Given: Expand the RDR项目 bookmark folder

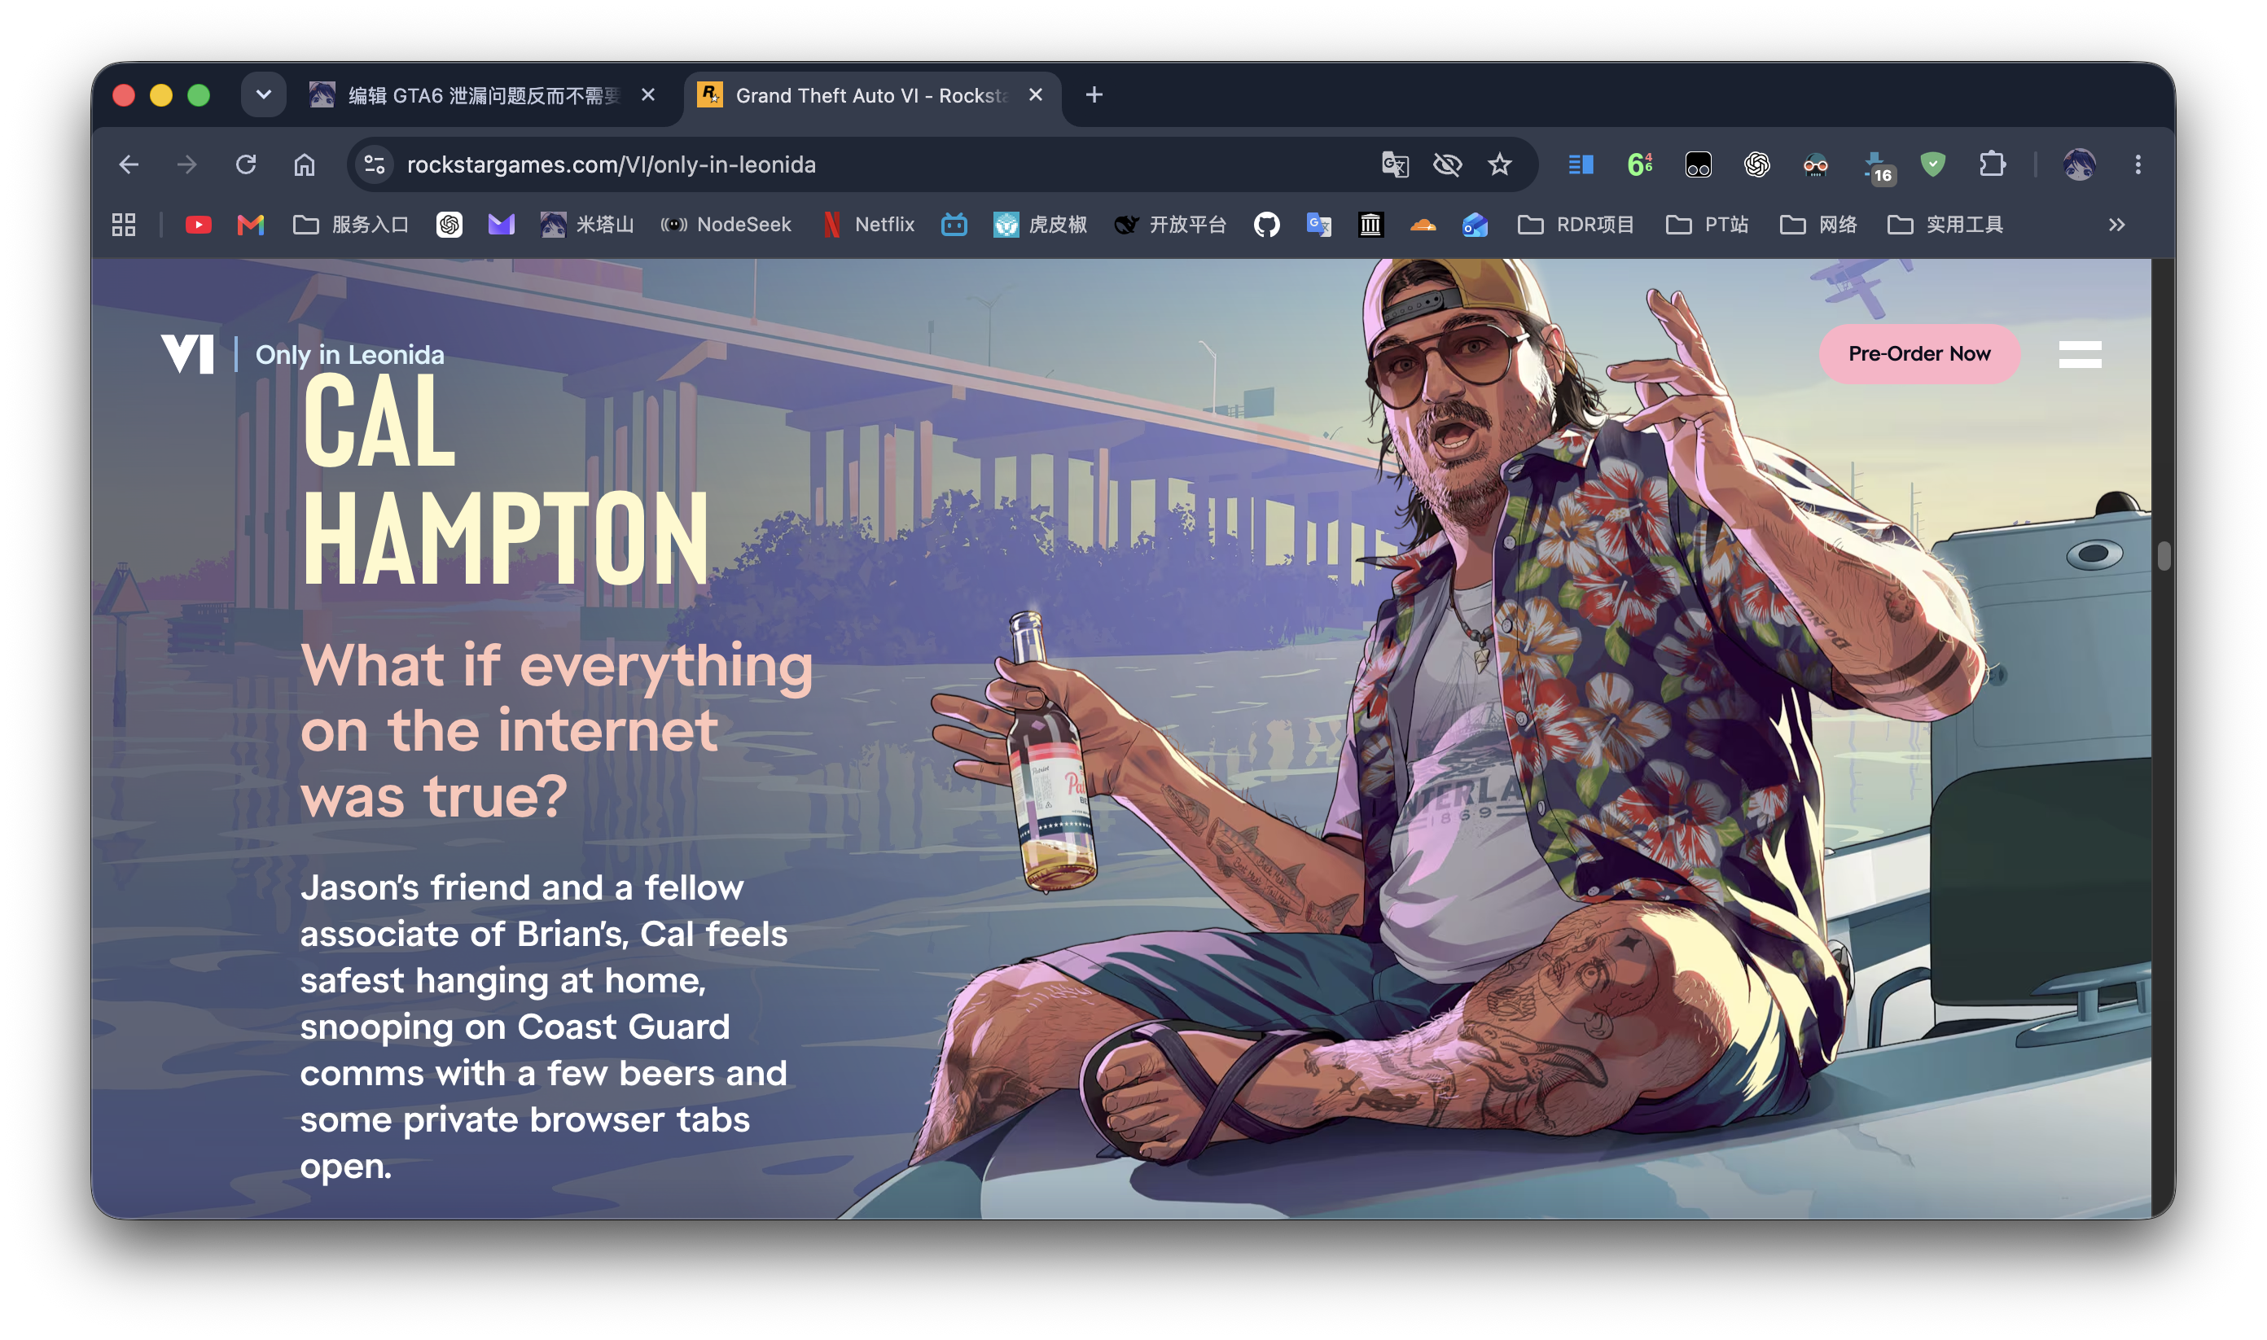Looking at the screenshot, I should coord(1575,225).
